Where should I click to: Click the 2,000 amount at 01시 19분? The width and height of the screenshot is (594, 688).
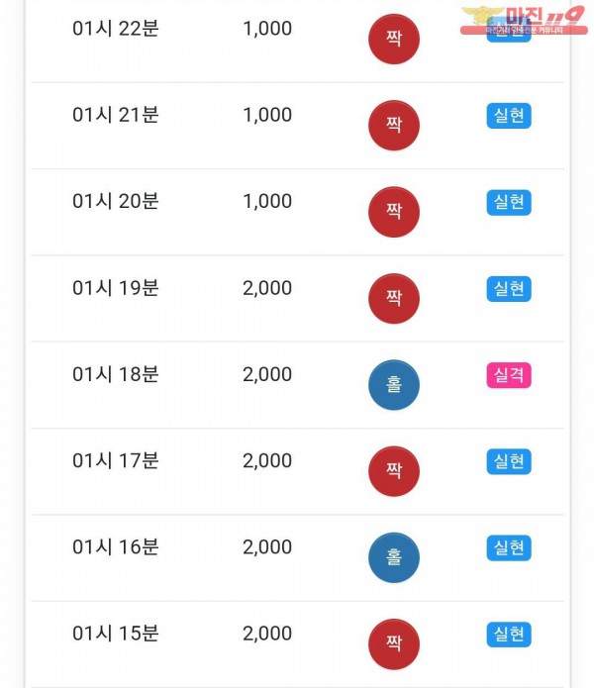click(267, 288)
